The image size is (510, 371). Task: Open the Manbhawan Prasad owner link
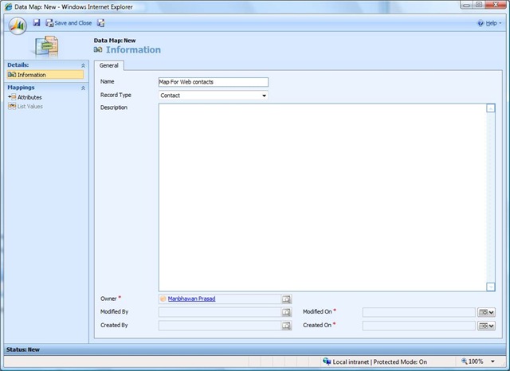point(191,299)
